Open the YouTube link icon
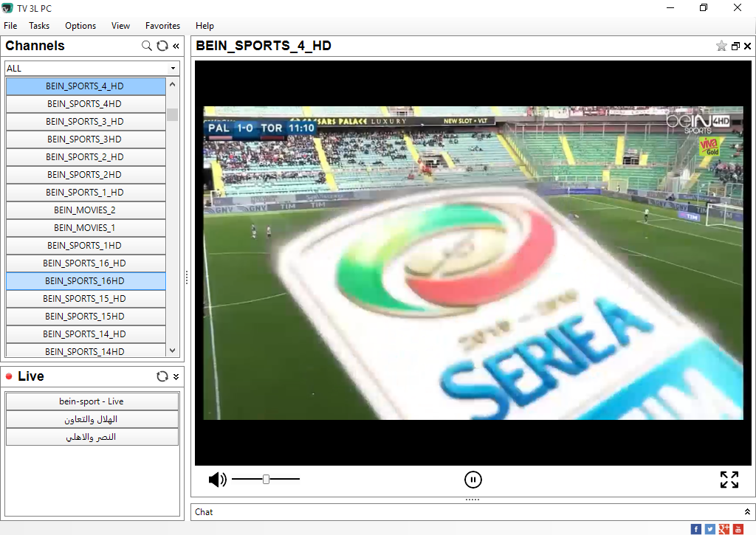The height and width of the screenshot is (535, 756). 738,529
